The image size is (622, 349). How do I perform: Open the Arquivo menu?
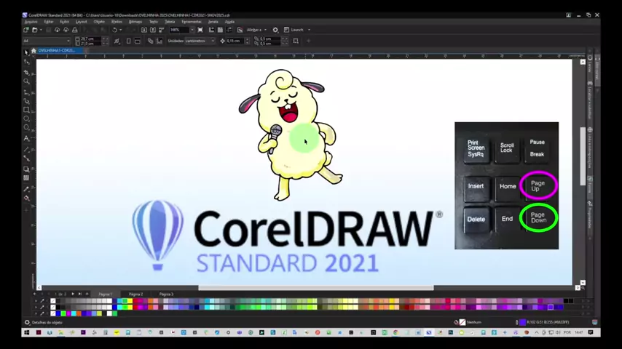click(31, 22)
